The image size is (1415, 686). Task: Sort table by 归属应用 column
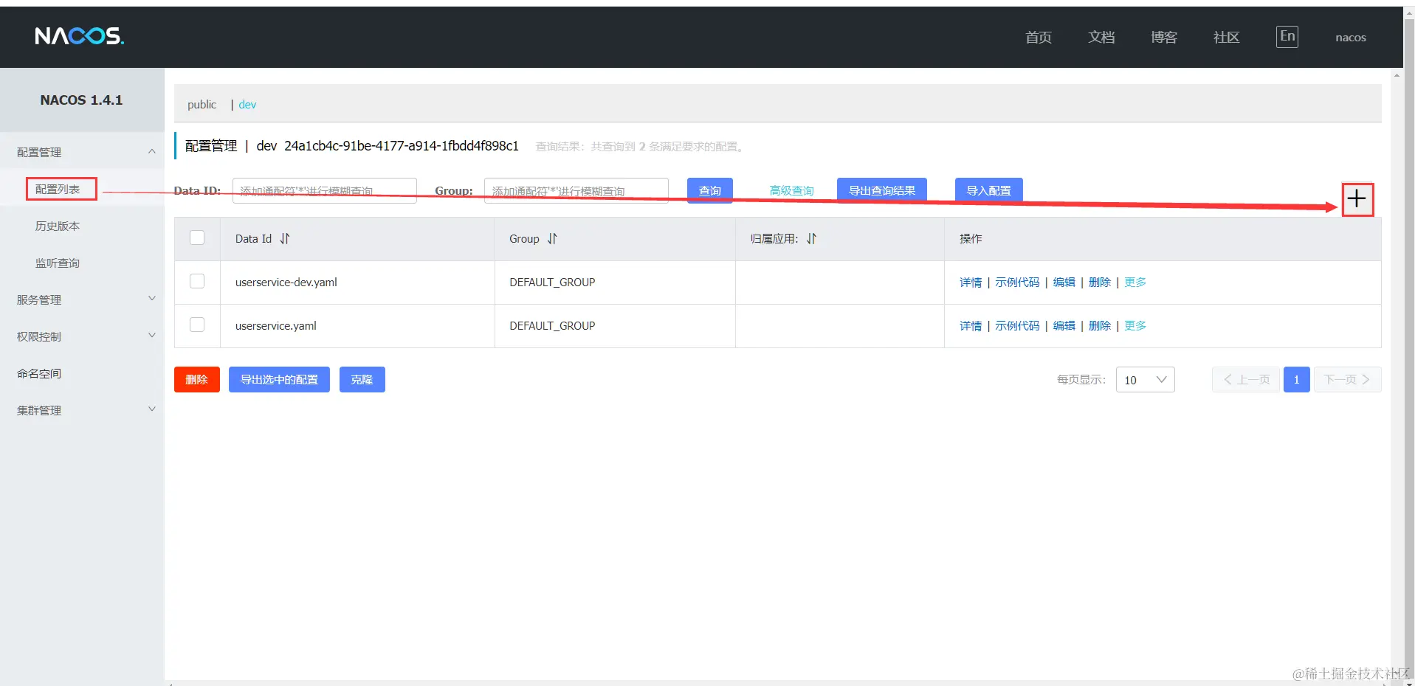tap(811, 238)
